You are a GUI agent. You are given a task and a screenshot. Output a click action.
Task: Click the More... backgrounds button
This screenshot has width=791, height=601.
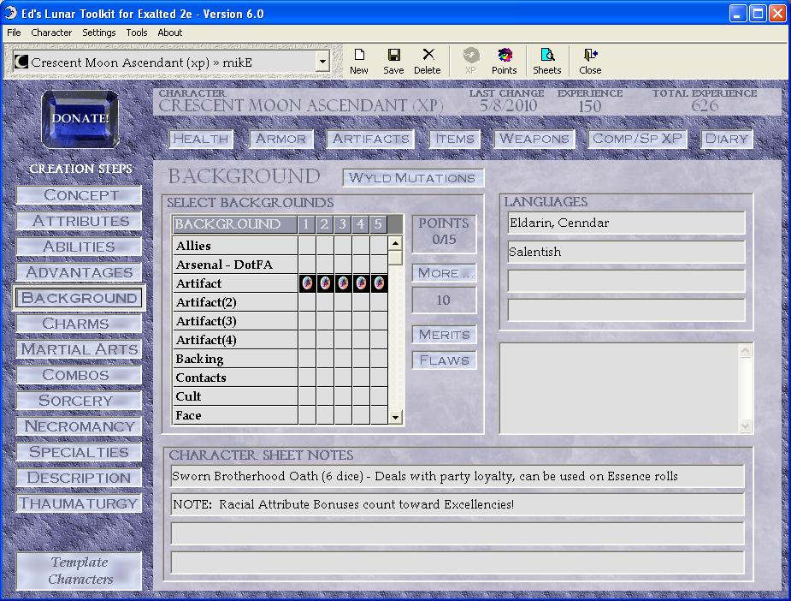pos(444,273)
